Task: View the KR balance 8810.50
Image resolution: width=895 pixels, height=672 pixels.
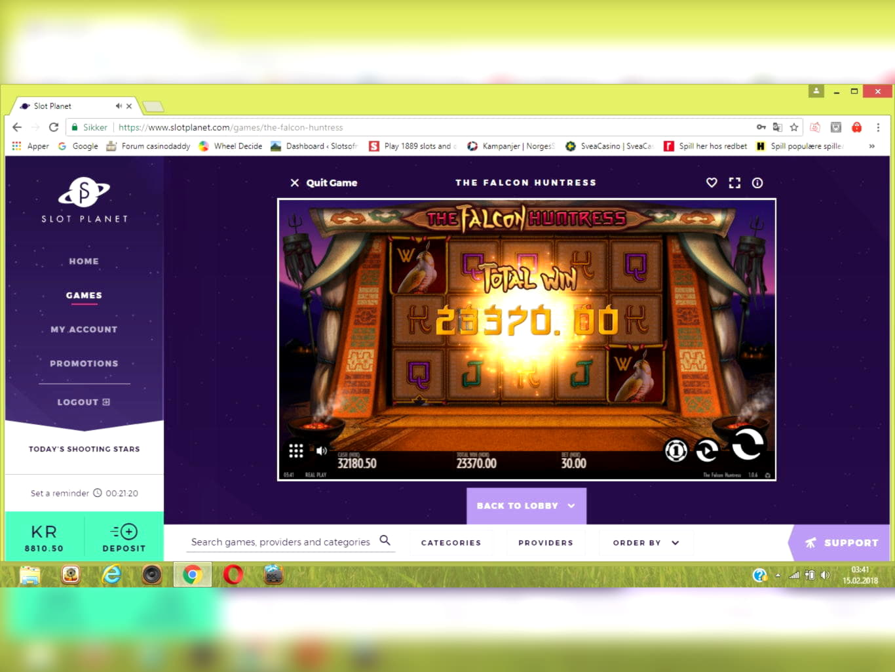Action: coord(44,538)
